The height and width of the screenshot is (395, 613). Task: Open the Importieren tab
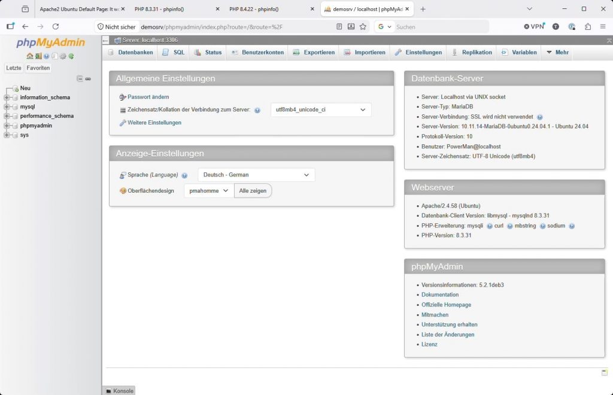tap(365, 52)
